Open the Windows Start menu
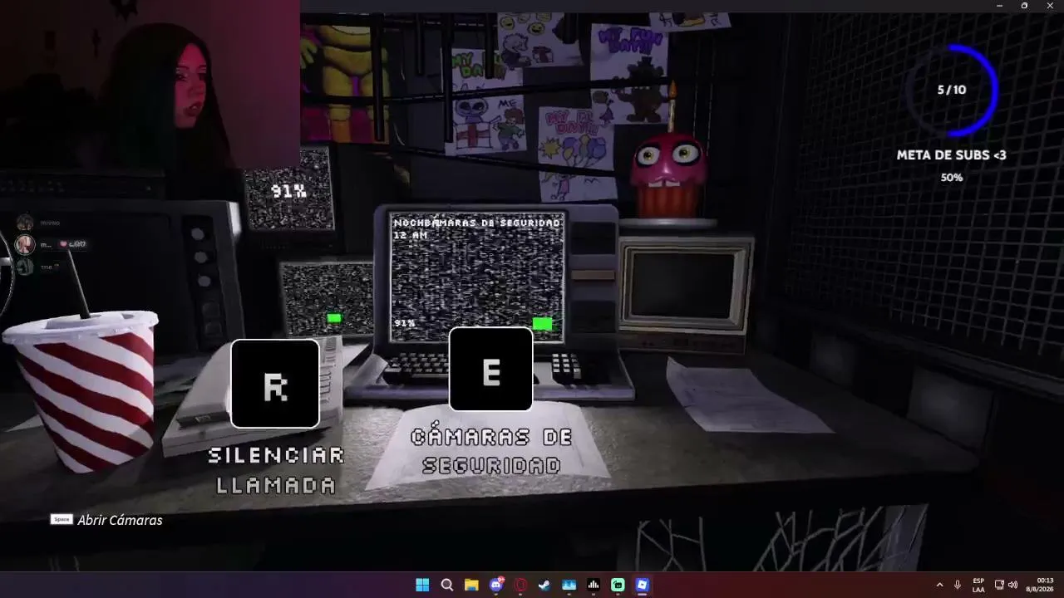 422,585
